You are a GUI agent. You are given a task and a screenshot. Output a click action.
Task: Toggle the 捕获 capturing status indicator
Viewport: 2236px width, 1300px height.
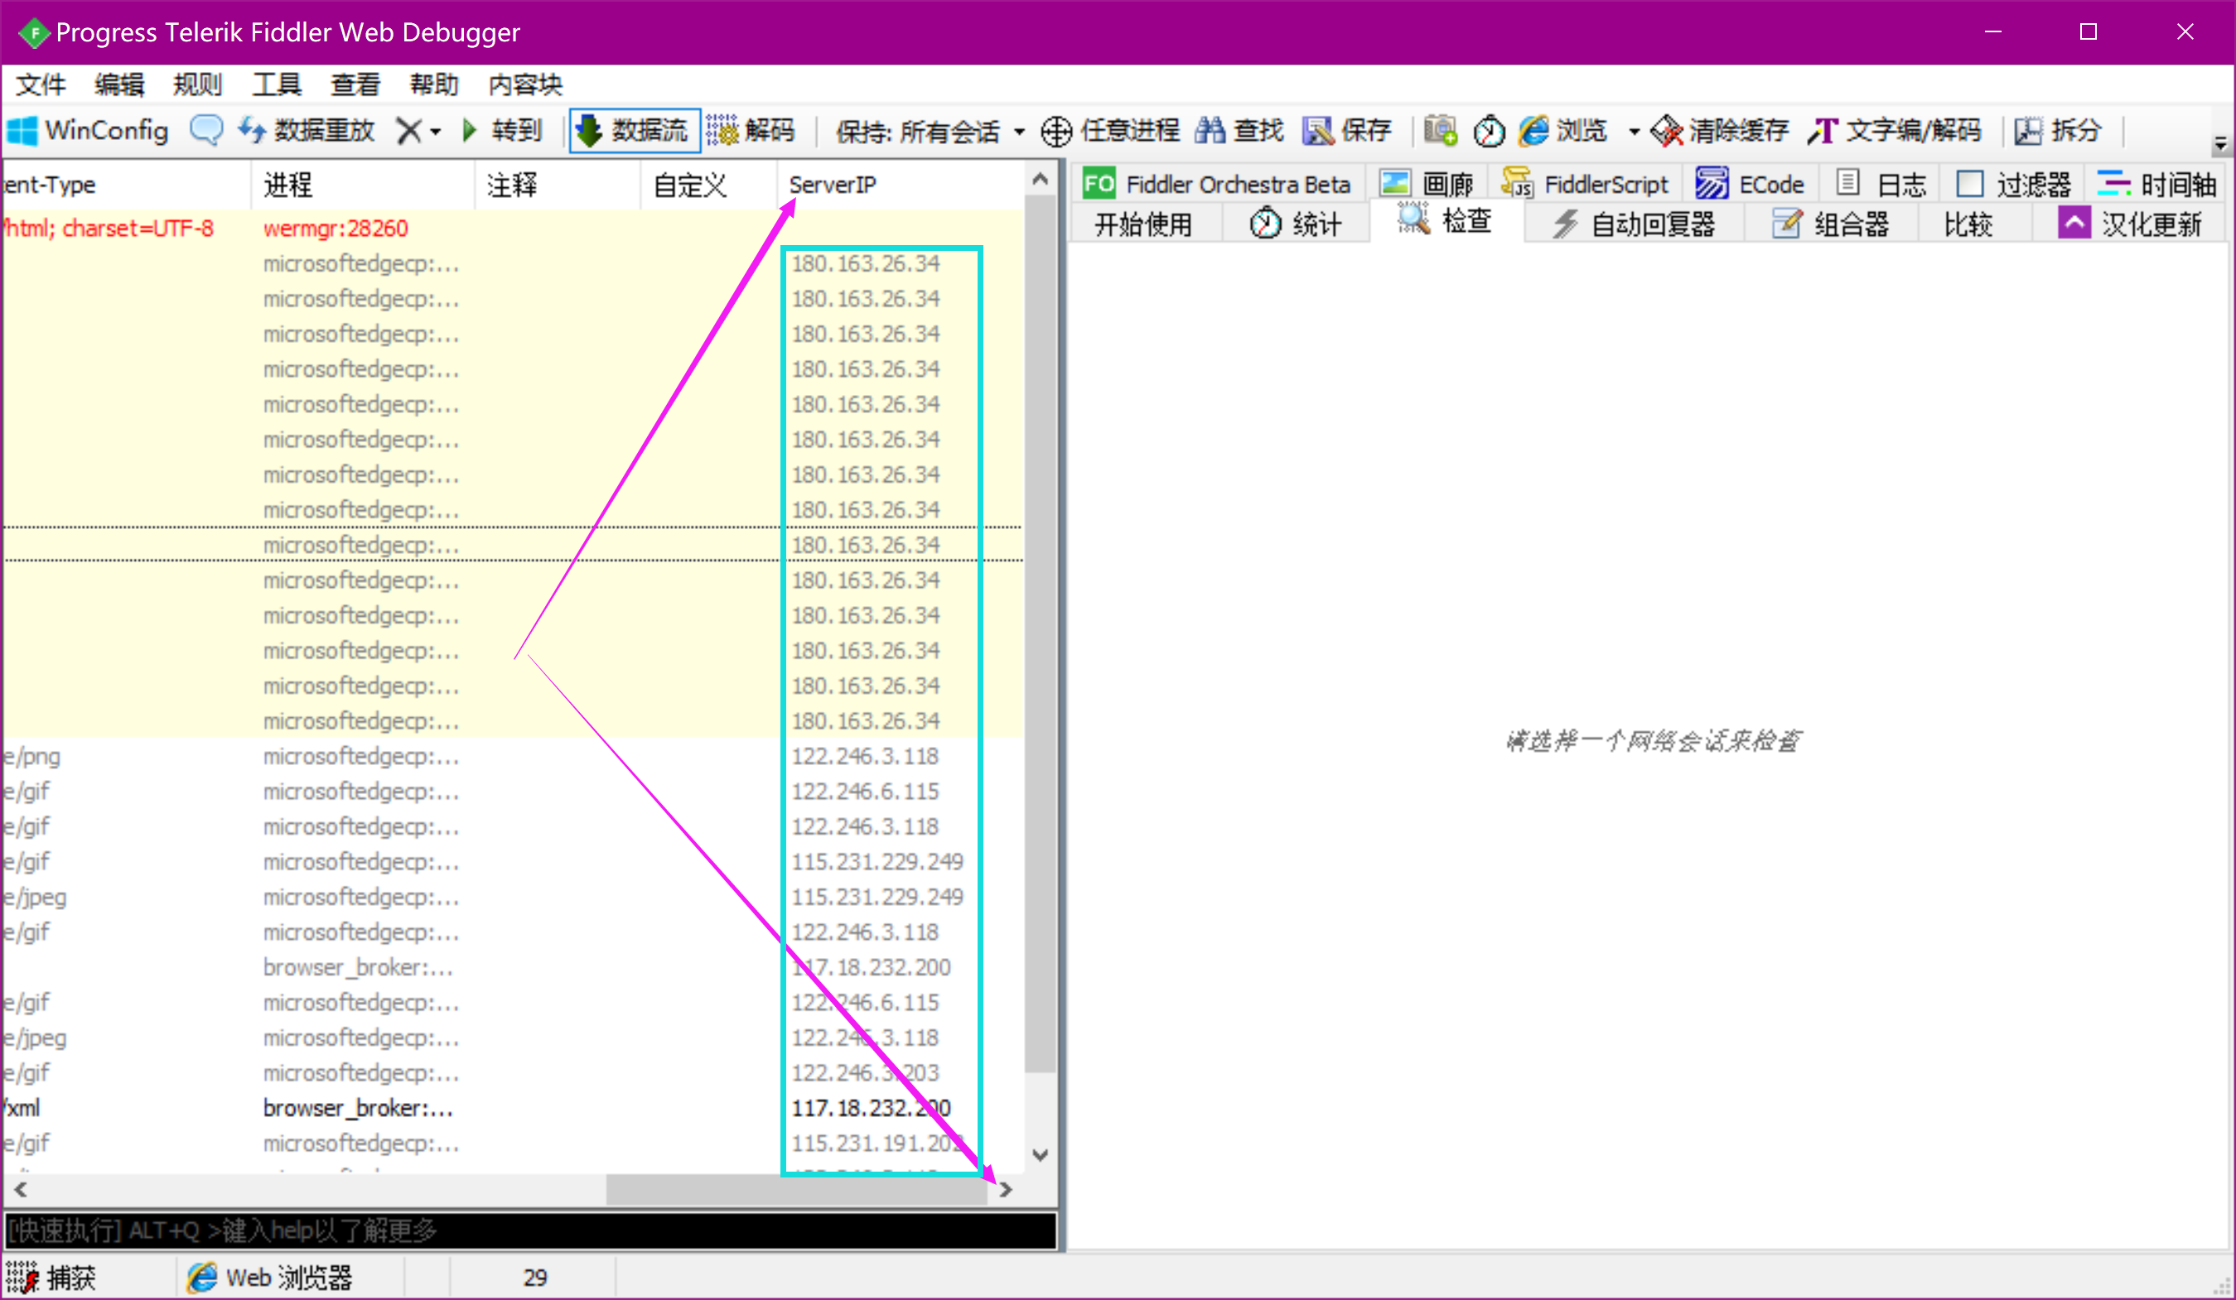[x=51, y=1277]
